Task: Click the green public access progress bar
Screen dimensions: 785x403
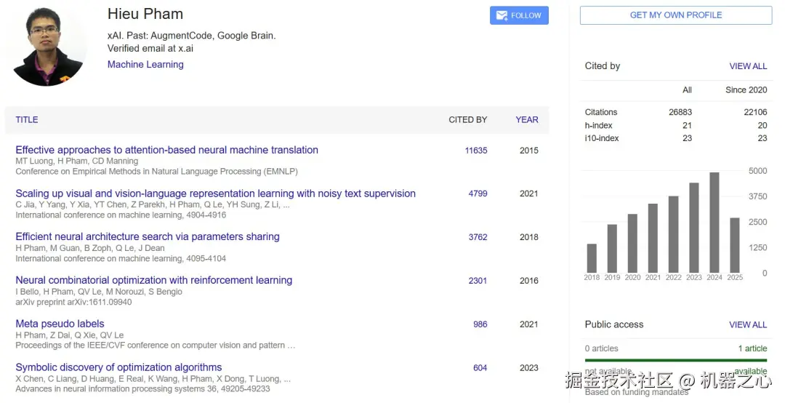Action: [x=676, y=359]
